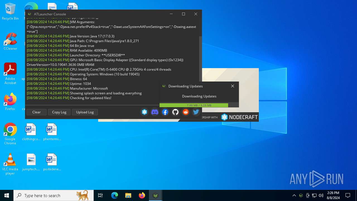
Task: Select the clothingco Word document icon
Action: click(31, 132)
